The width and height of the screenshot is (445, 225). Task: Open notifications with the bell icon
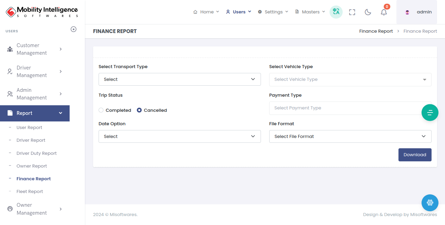pyautogui.click(x=384, y=12)
